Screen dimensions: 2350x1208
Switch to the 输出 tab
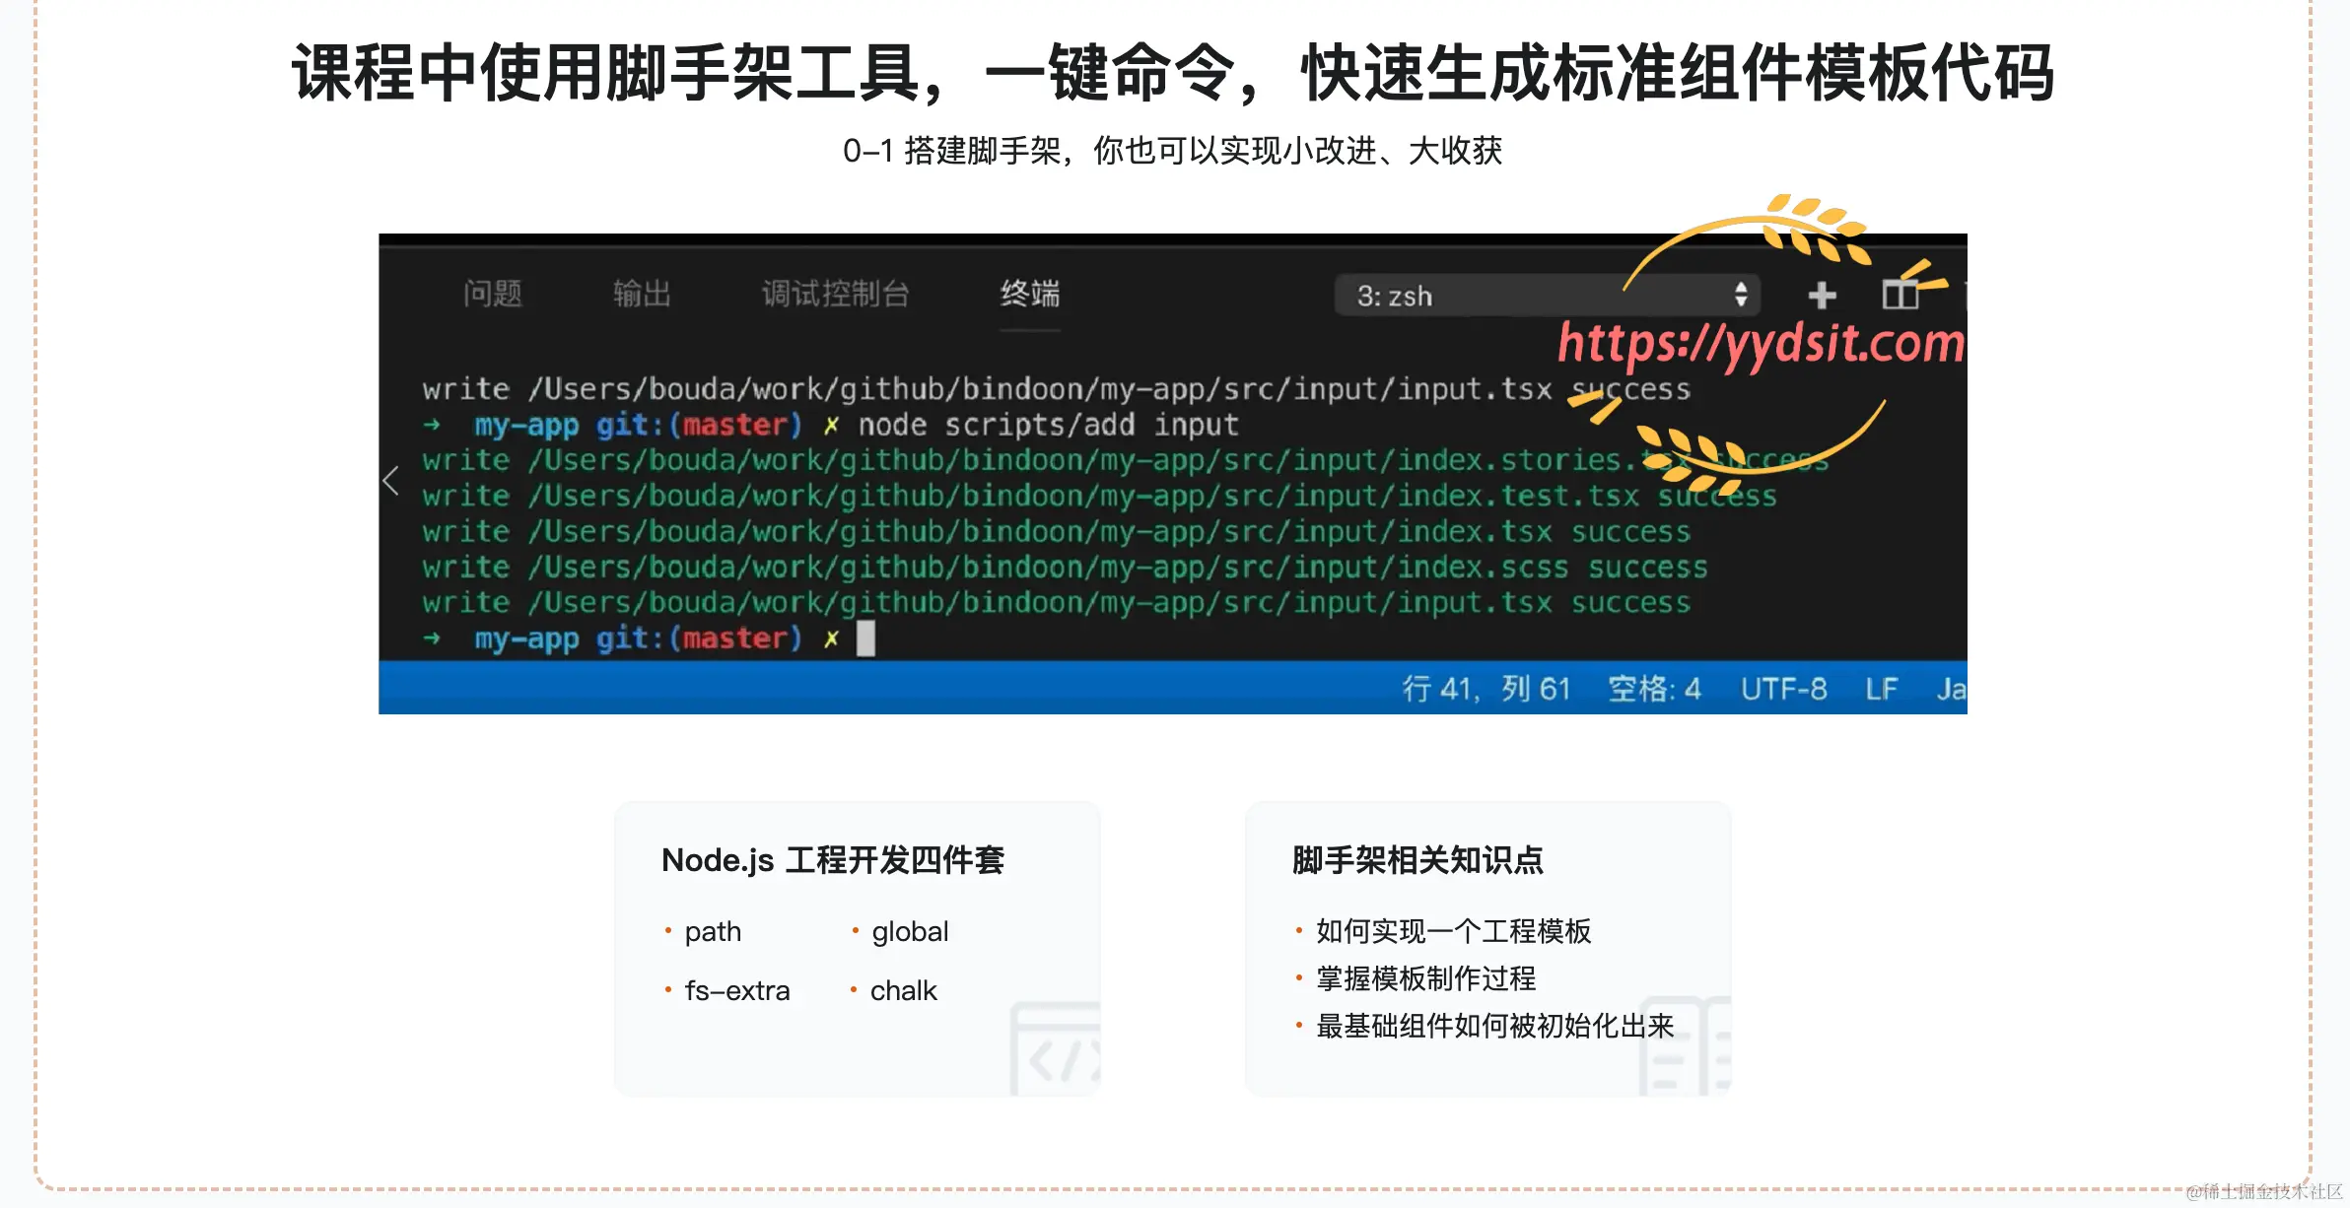[x=642, y=294]
